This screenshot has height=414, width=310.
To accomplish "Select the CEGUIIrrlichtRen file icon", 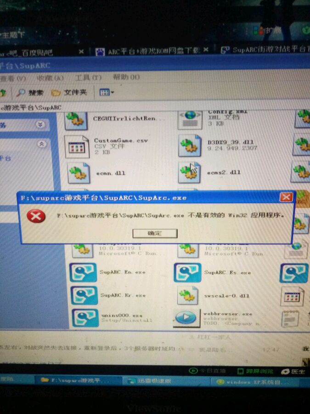I will (x=76, y=121).
